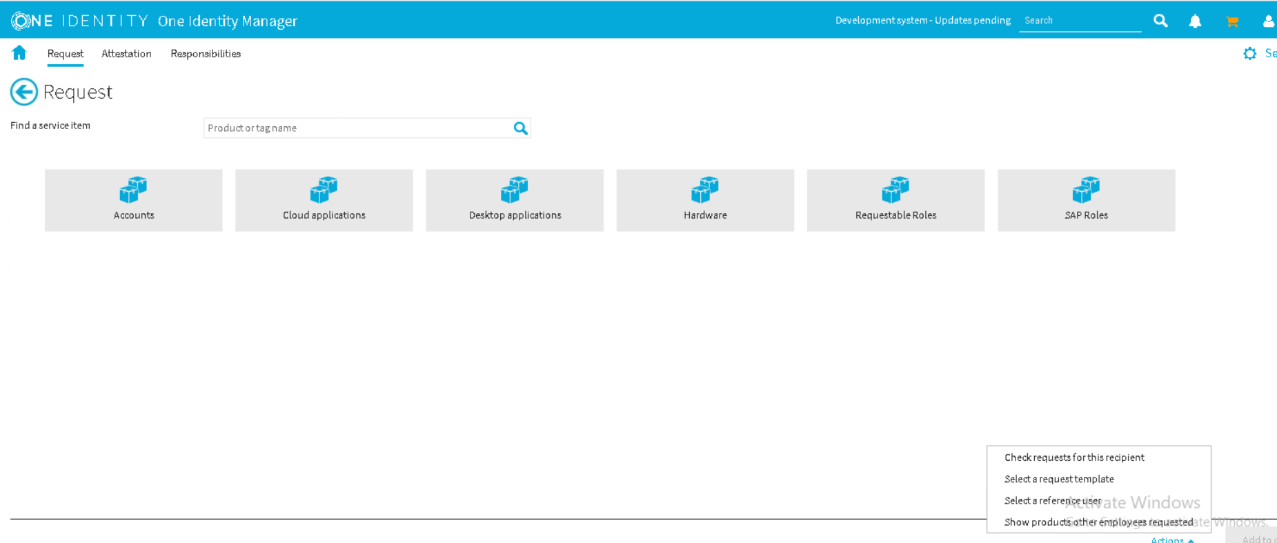This screenshot has width=1277, height=543.
Task: Choose Show products other employees requested
Action: [1098, 522]
